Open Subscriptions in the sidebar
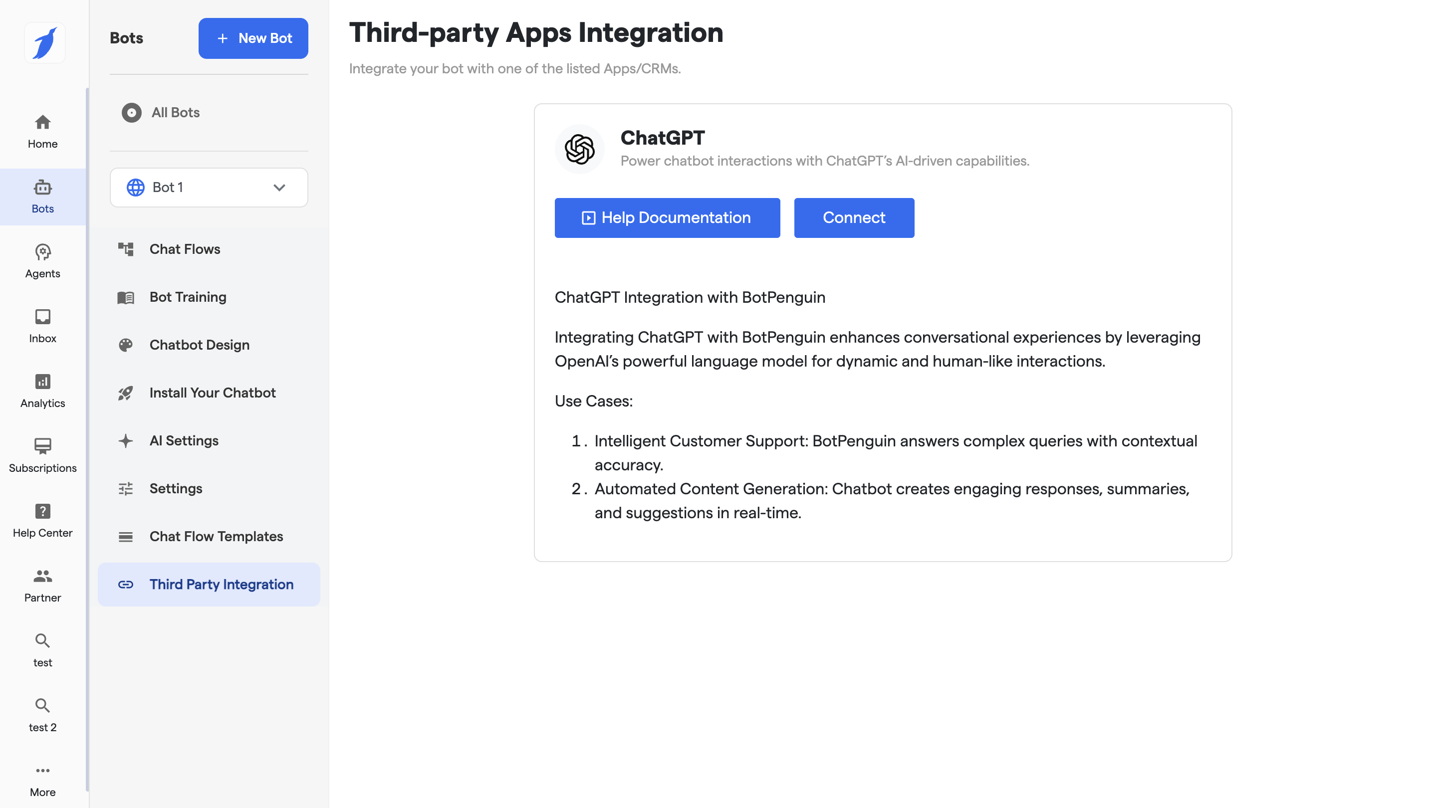This screenshot has height=808, width=1437. (42, 455)
